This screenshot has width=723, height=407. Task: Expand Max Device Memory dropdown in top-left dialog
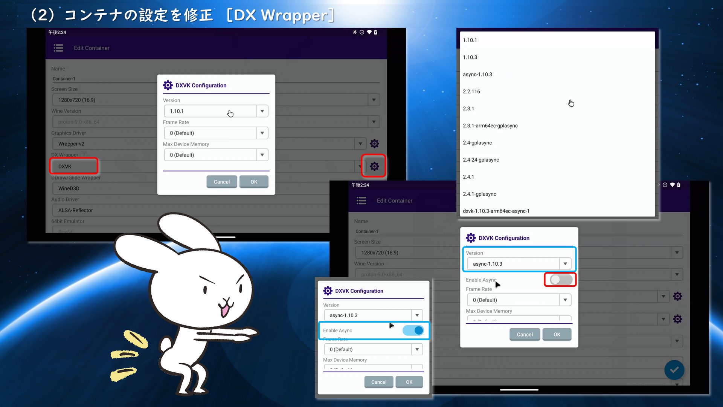pos(216,155)
